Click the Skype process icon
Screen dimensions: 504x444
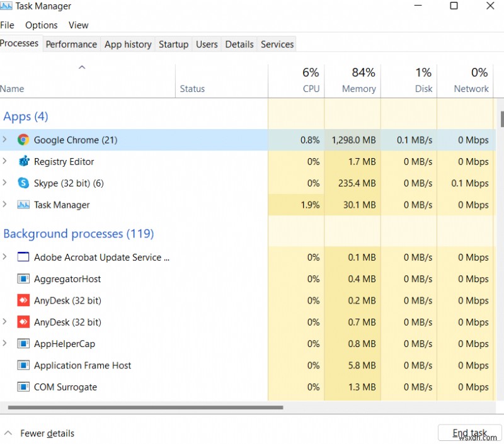[23, 183]
